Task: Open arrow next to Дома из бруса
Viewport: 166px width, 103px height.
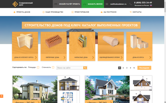Action: (150, 57)
